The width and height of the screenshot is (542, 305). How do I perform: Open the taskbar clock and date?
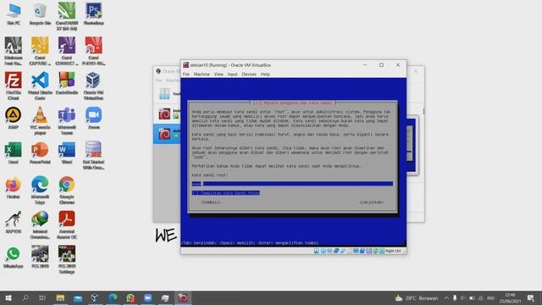click(510, 297)
